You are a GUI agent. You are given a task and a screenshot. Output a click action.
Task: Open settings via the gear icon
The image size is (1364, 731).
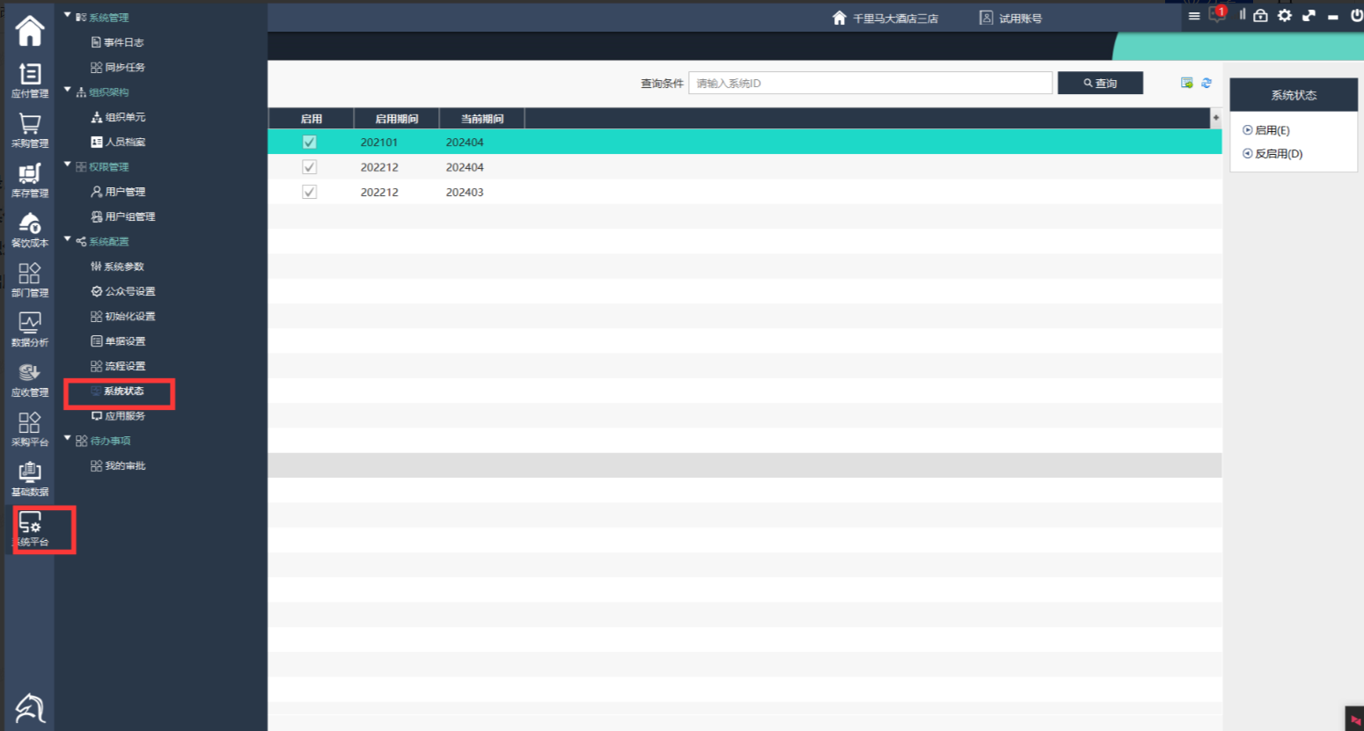(1285, 15)
